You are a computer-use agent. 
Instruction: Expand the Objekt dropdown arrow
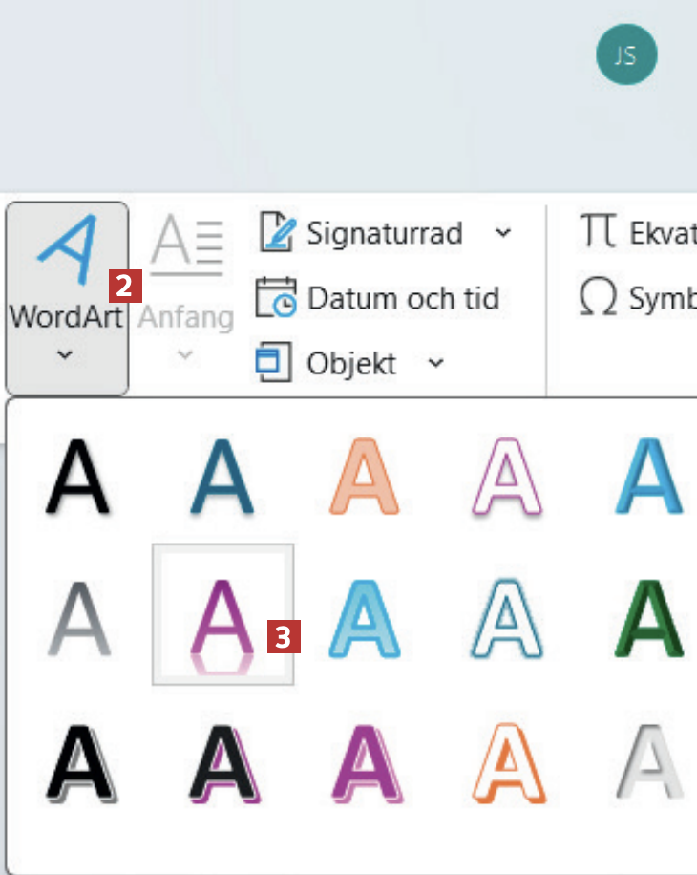(x=435, y=363)
